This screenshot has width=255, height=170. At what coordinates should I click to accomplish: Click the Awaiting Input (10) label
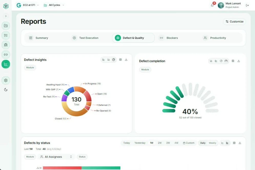click(x=55, y=85)
